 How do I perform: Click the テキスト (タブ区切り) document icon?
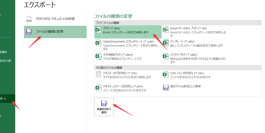98,75
